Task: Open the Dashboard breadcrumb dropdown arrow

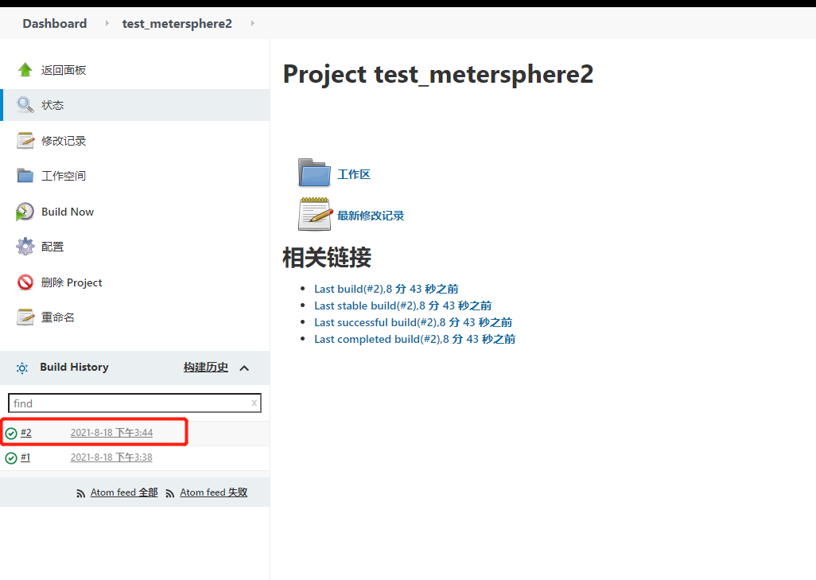Action: pyautogui.click(x=107, y=23)
